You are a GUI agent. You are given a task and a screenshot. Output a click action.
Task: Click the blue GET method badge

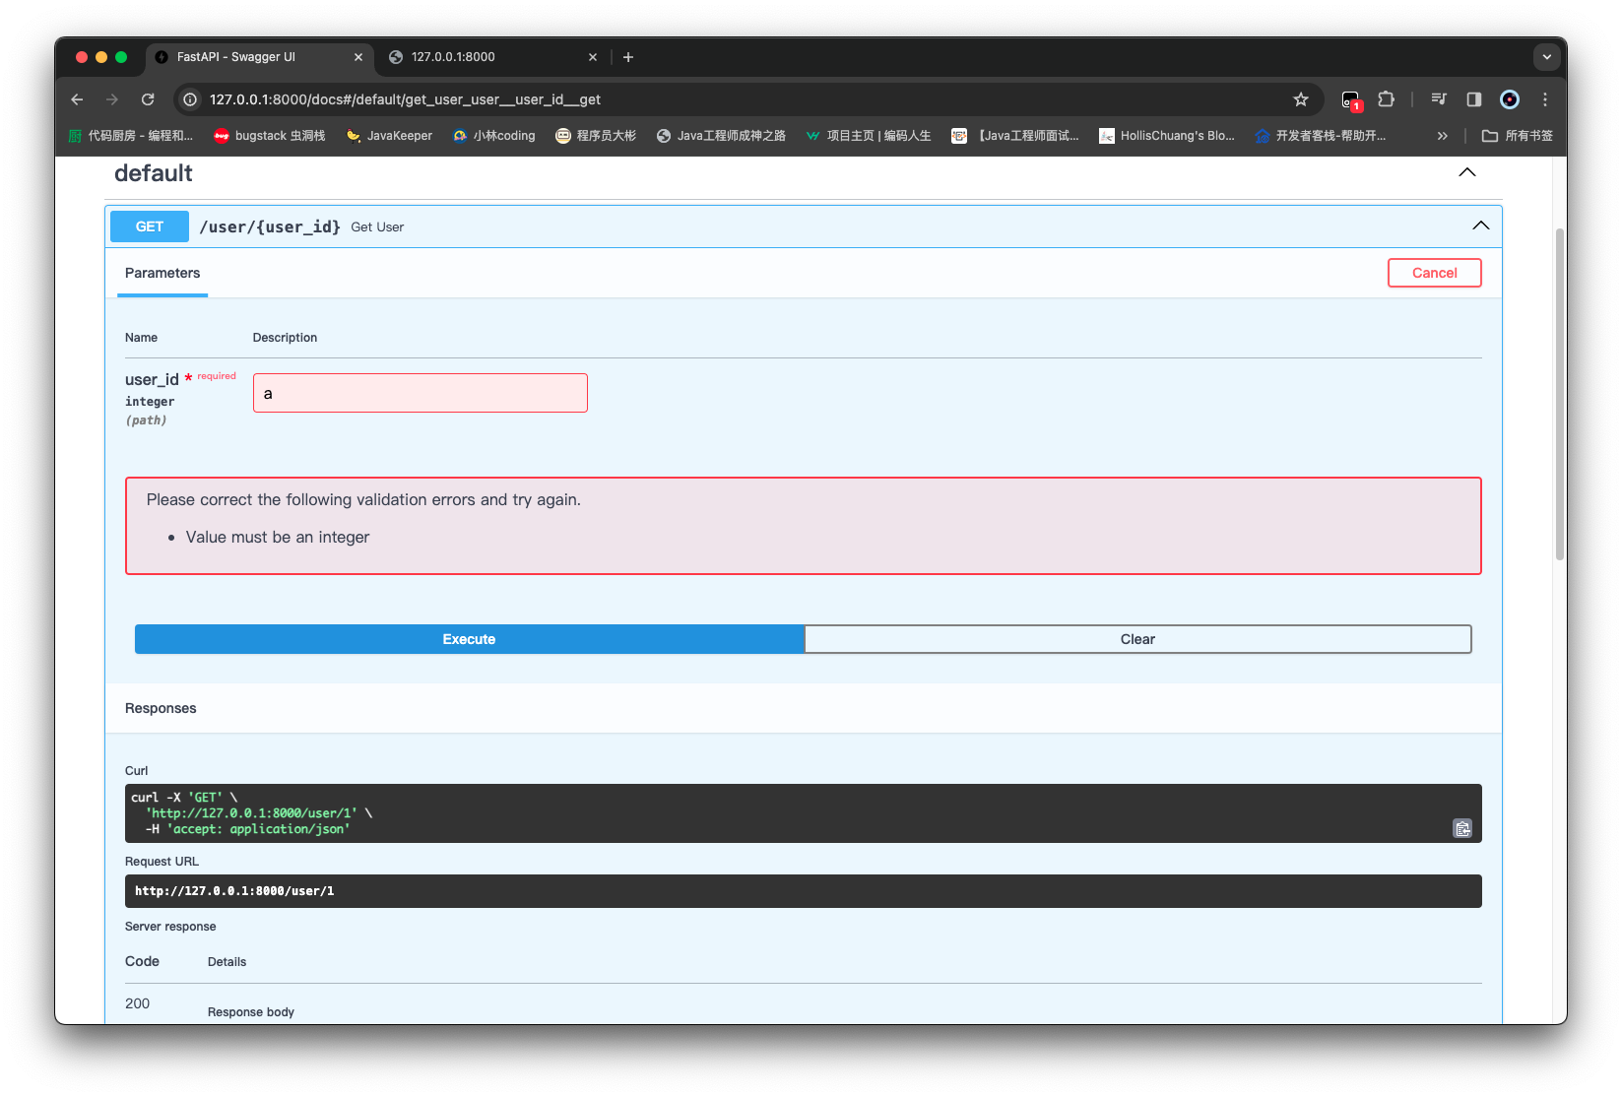click(150, 226)
